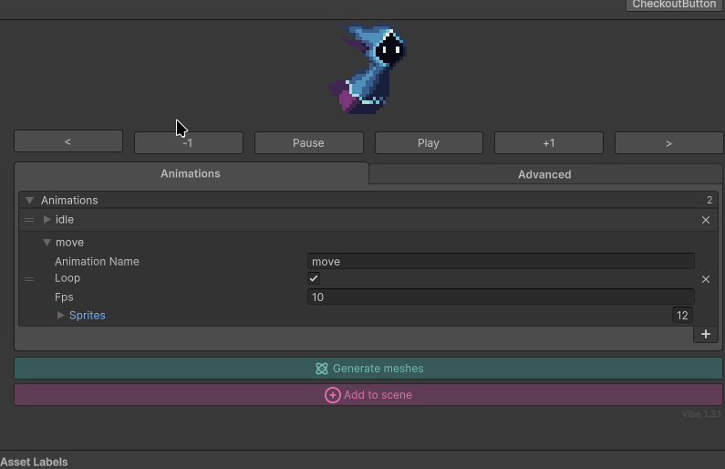This screenshot has width=725, height=469.
Task: Switch to the Advanced tab
Action: click(x=544, y=174)
